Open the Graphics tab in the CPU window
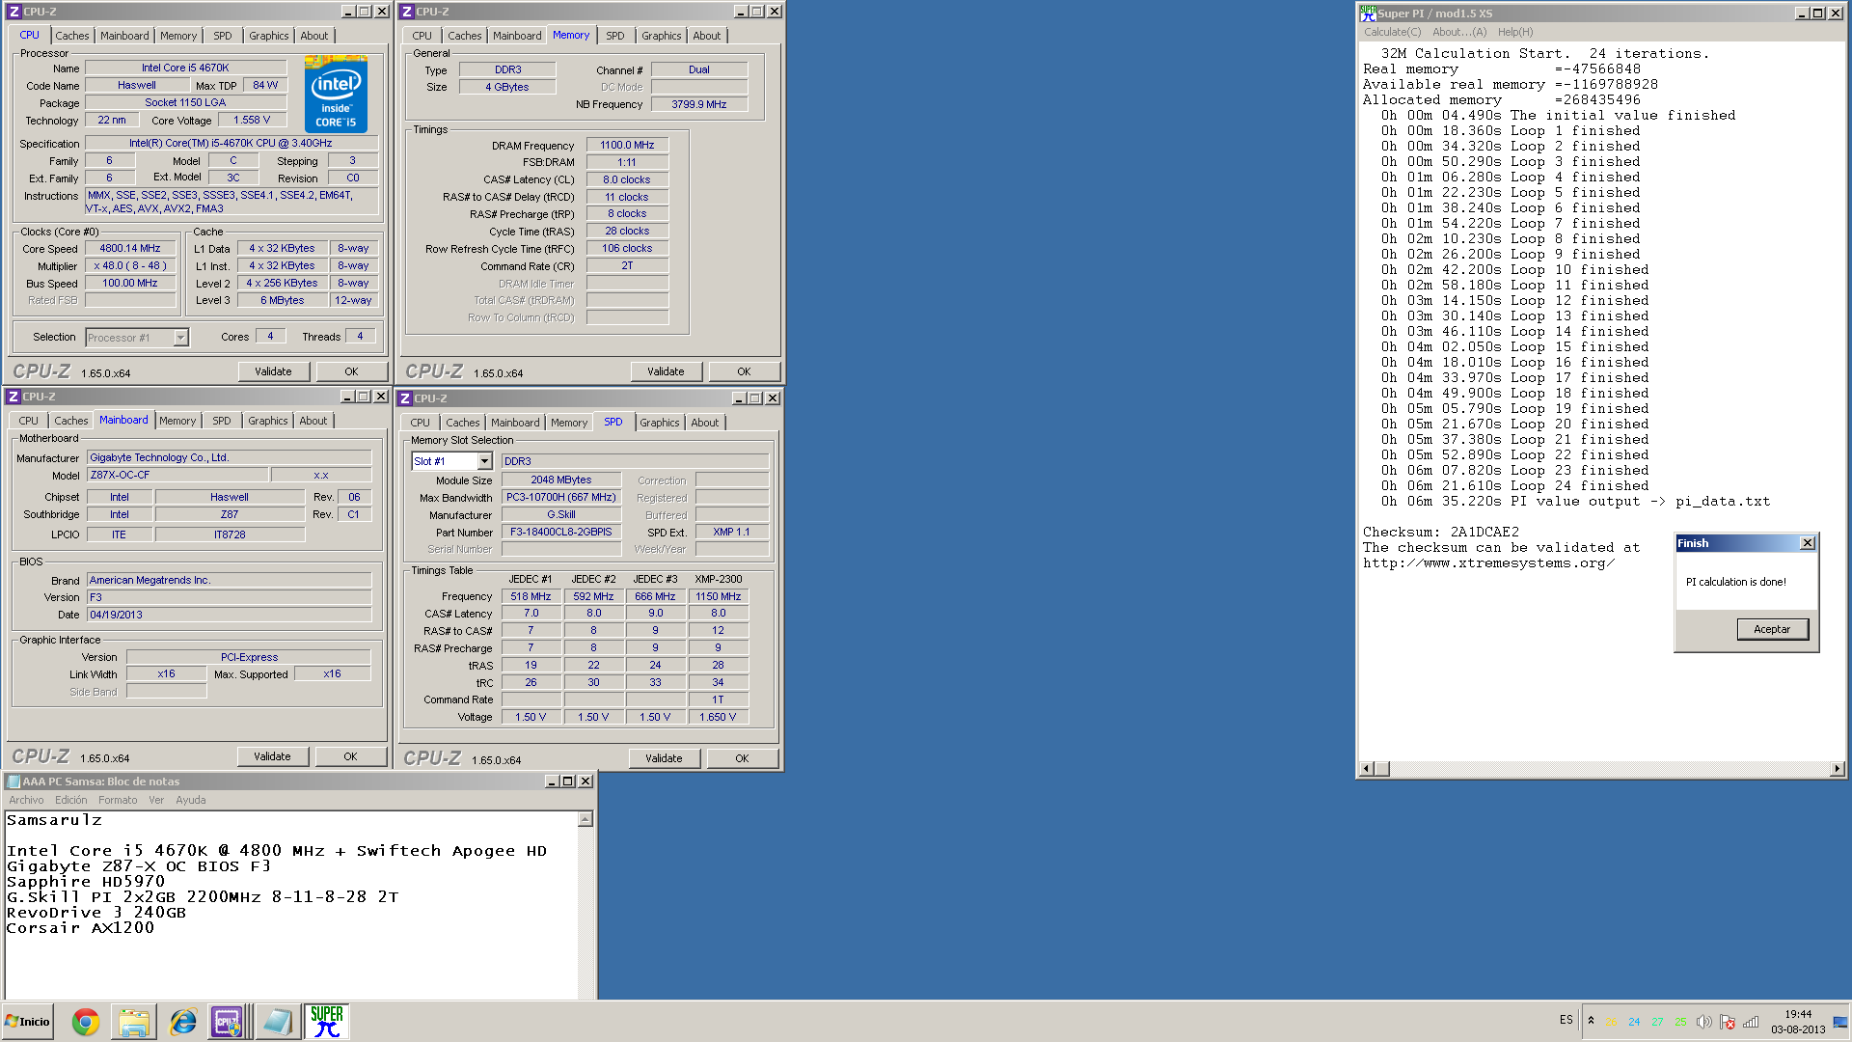The height and width of the screenshot is (1042, 1852). point(268,36)
